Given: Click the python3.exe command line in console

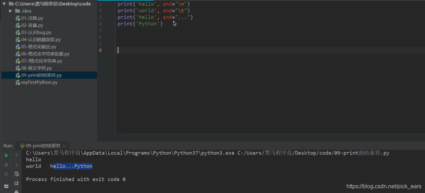Looking at the screenshot, I should 208,153.
